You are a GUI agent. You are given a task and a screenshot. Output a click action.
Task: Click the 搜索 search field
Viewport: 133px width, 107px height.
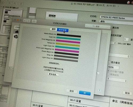(x=98, y=26)
